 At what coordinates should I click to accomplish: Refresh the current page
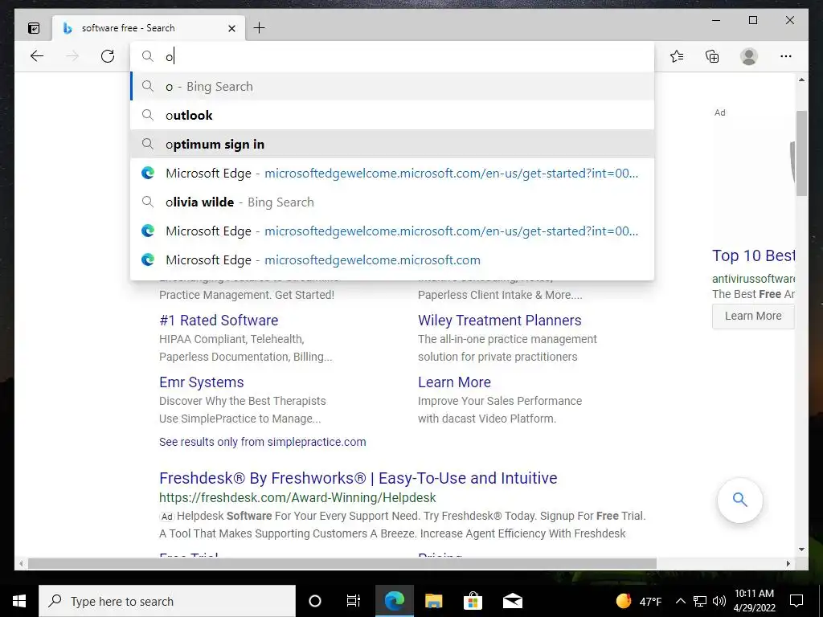108,56
